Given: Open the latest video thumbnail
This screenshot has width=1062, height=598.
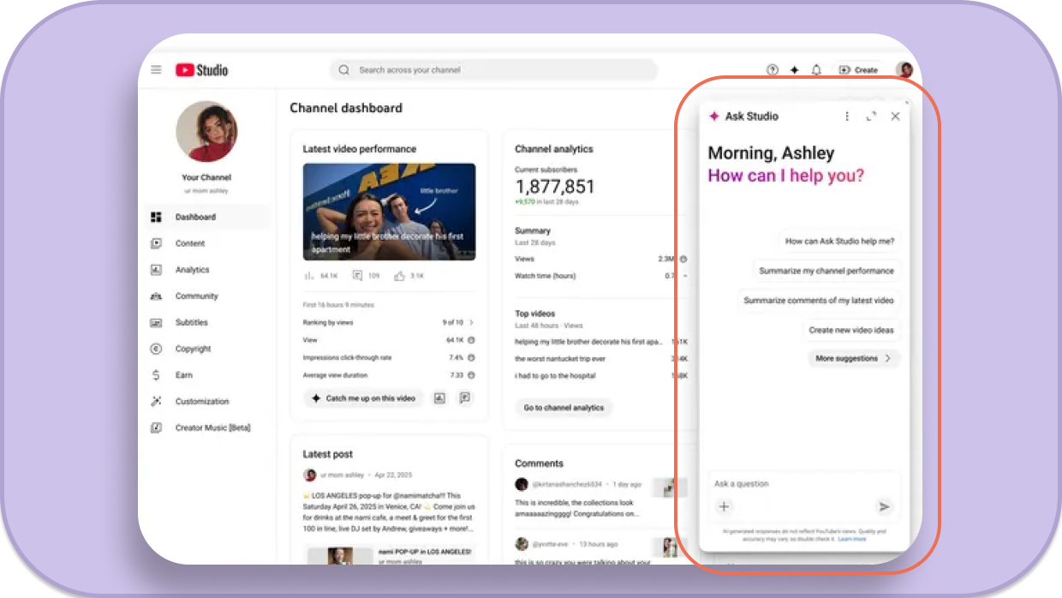Looking at the screenshot, I should point(389,212).
